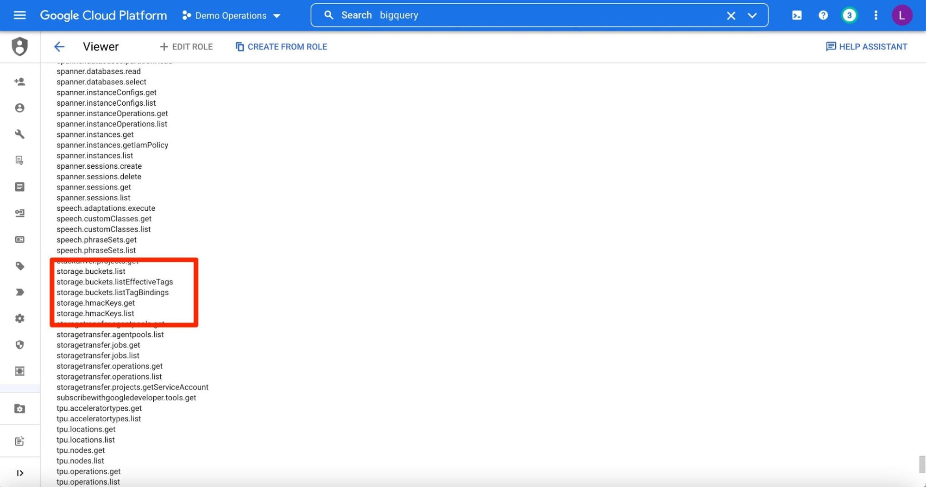Open the Organization Policies list icon
Viewport: 926px width, 487px height.
[x=19, y=187]
